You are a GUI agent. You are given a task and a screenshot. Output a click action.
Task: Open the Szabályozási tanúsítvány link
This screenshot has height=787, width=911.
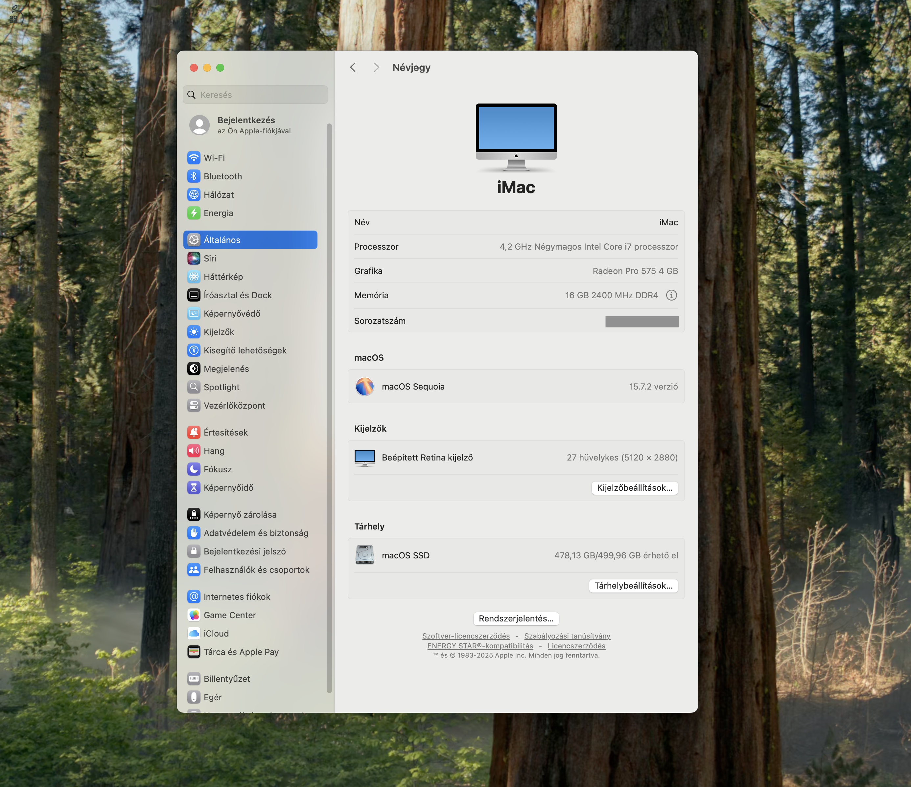(x=567, y=636)
